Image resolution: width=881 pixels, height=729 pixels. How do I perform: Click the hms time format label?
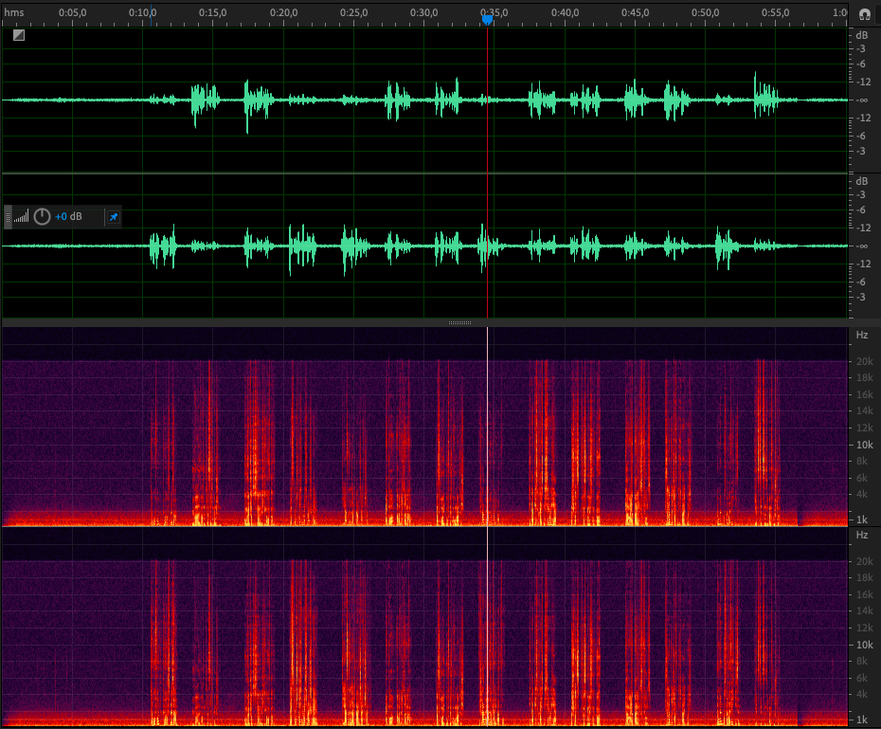click(x=13, y=13)
